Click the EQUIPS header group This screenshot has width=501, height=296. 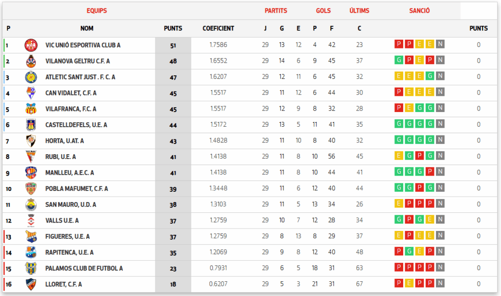tap(96, 11)
